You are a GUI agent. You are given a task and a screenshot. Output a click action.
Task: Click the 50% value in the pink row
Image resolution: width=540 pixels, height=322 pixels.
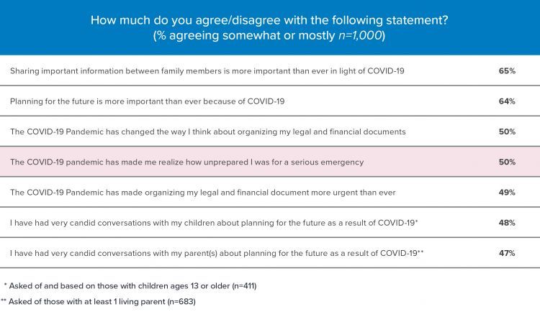pyautogui.click(x=507, y=162)
